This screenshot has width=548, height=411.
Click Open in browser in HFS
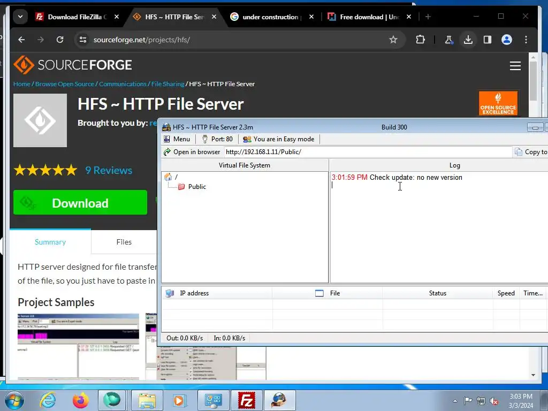[192, 152]
